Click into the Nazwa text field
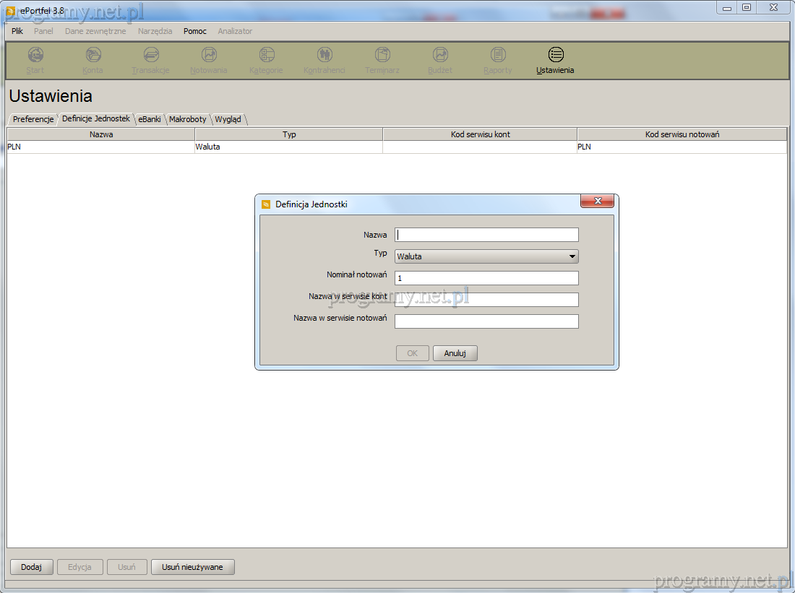The height and width of the screenshot is (593, 795). point(486,235)
